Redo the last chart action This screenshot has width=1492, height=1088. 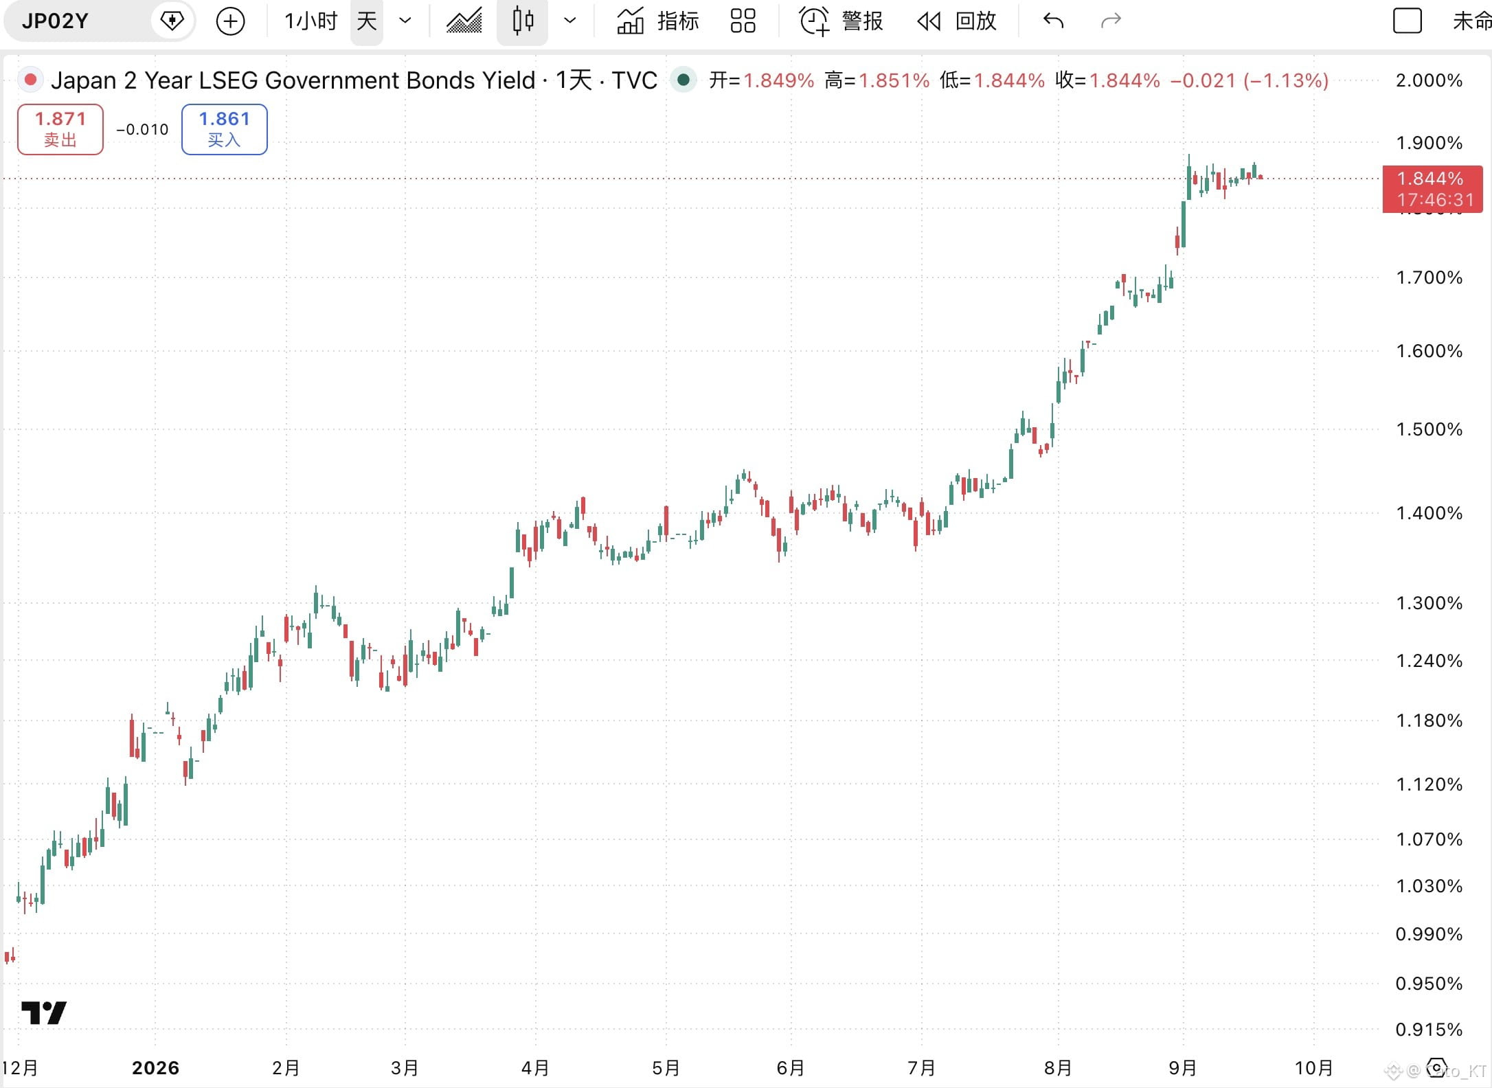[x=1111, y=21]
